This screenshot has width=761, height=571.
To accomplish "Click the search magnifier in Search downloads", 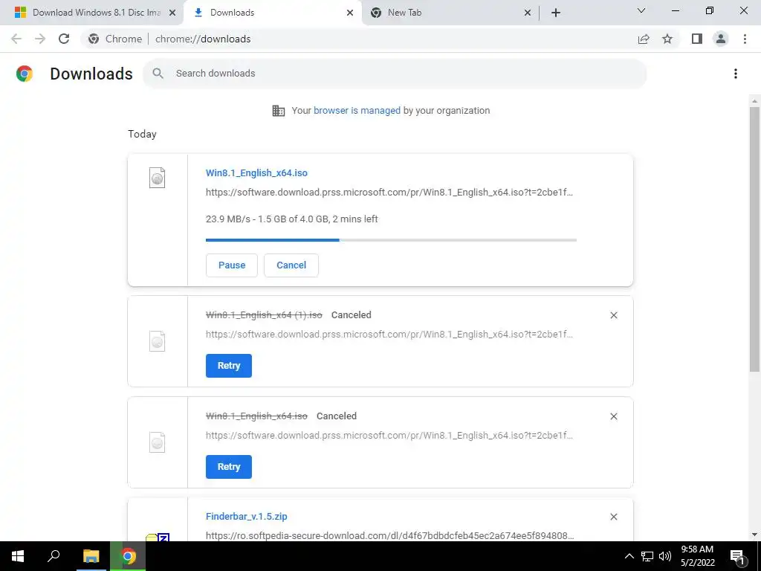I will pyautogui.click(x=158, y=74).
